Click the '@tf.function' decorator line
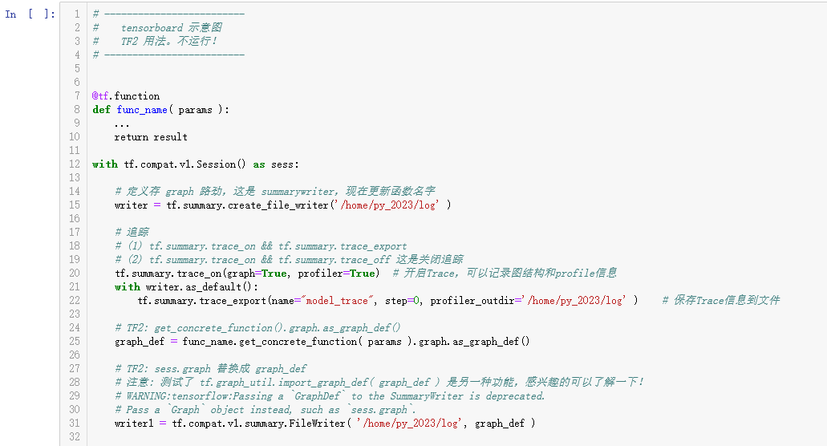 [x=126, y=96]
